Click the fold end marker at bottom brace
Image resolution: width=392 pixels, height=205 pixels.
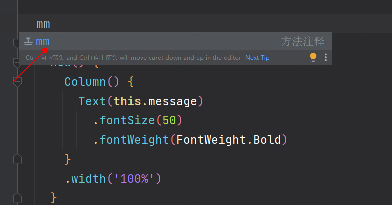click(17, 197)
